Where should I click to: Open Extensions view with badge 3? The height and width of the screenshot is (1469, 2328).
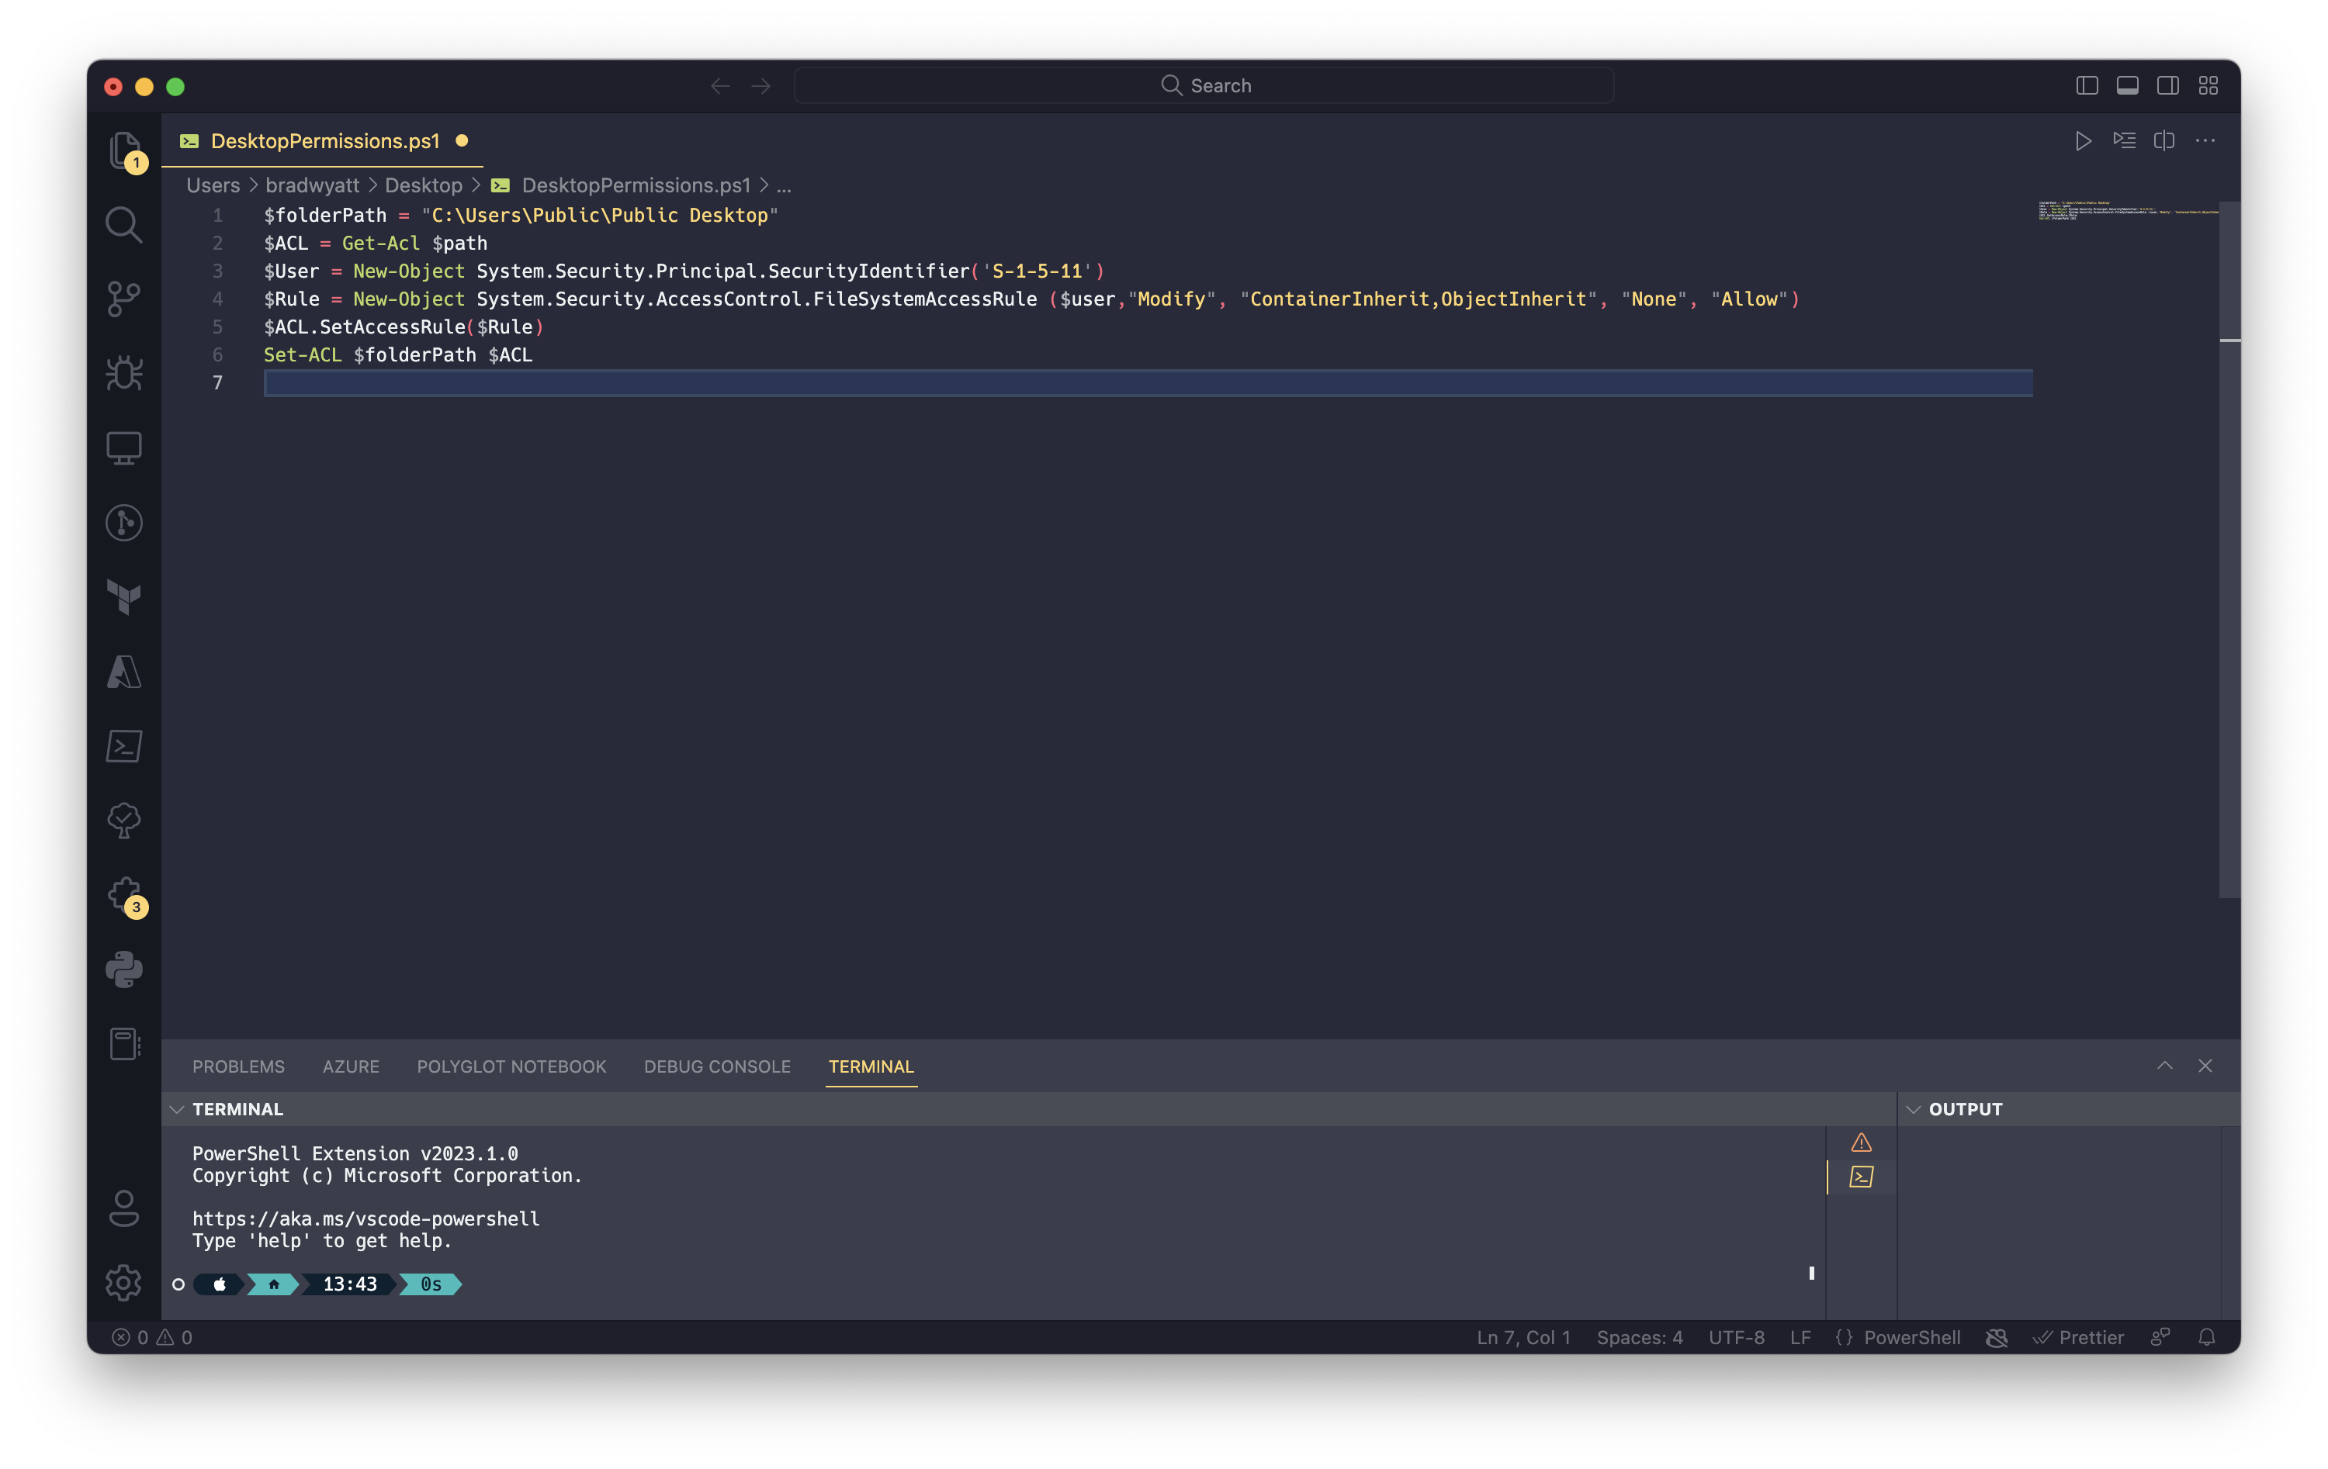click(x=126, y=896)
